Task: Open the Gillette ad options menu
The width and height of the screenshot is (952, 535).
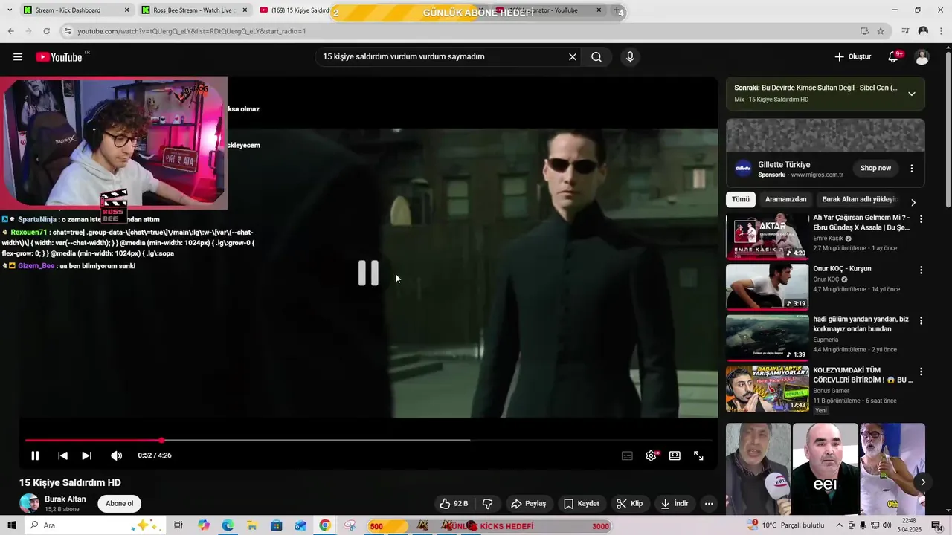Action: pyautogui.click(x=912, y=169)
